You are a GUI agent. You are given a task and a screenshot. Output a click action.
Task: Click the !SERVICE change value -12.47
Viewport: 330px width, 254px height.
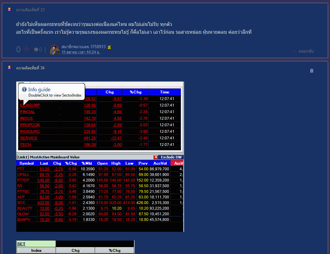point(116,138)
